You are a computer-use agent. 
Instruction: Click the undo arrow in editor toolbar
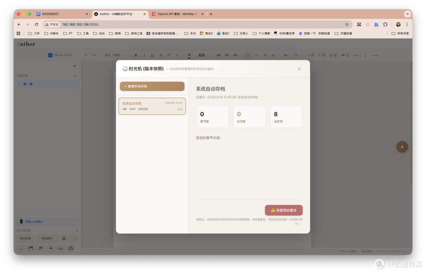[x=86, y=55]
